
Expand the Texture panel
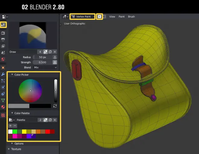coord(9,149)
